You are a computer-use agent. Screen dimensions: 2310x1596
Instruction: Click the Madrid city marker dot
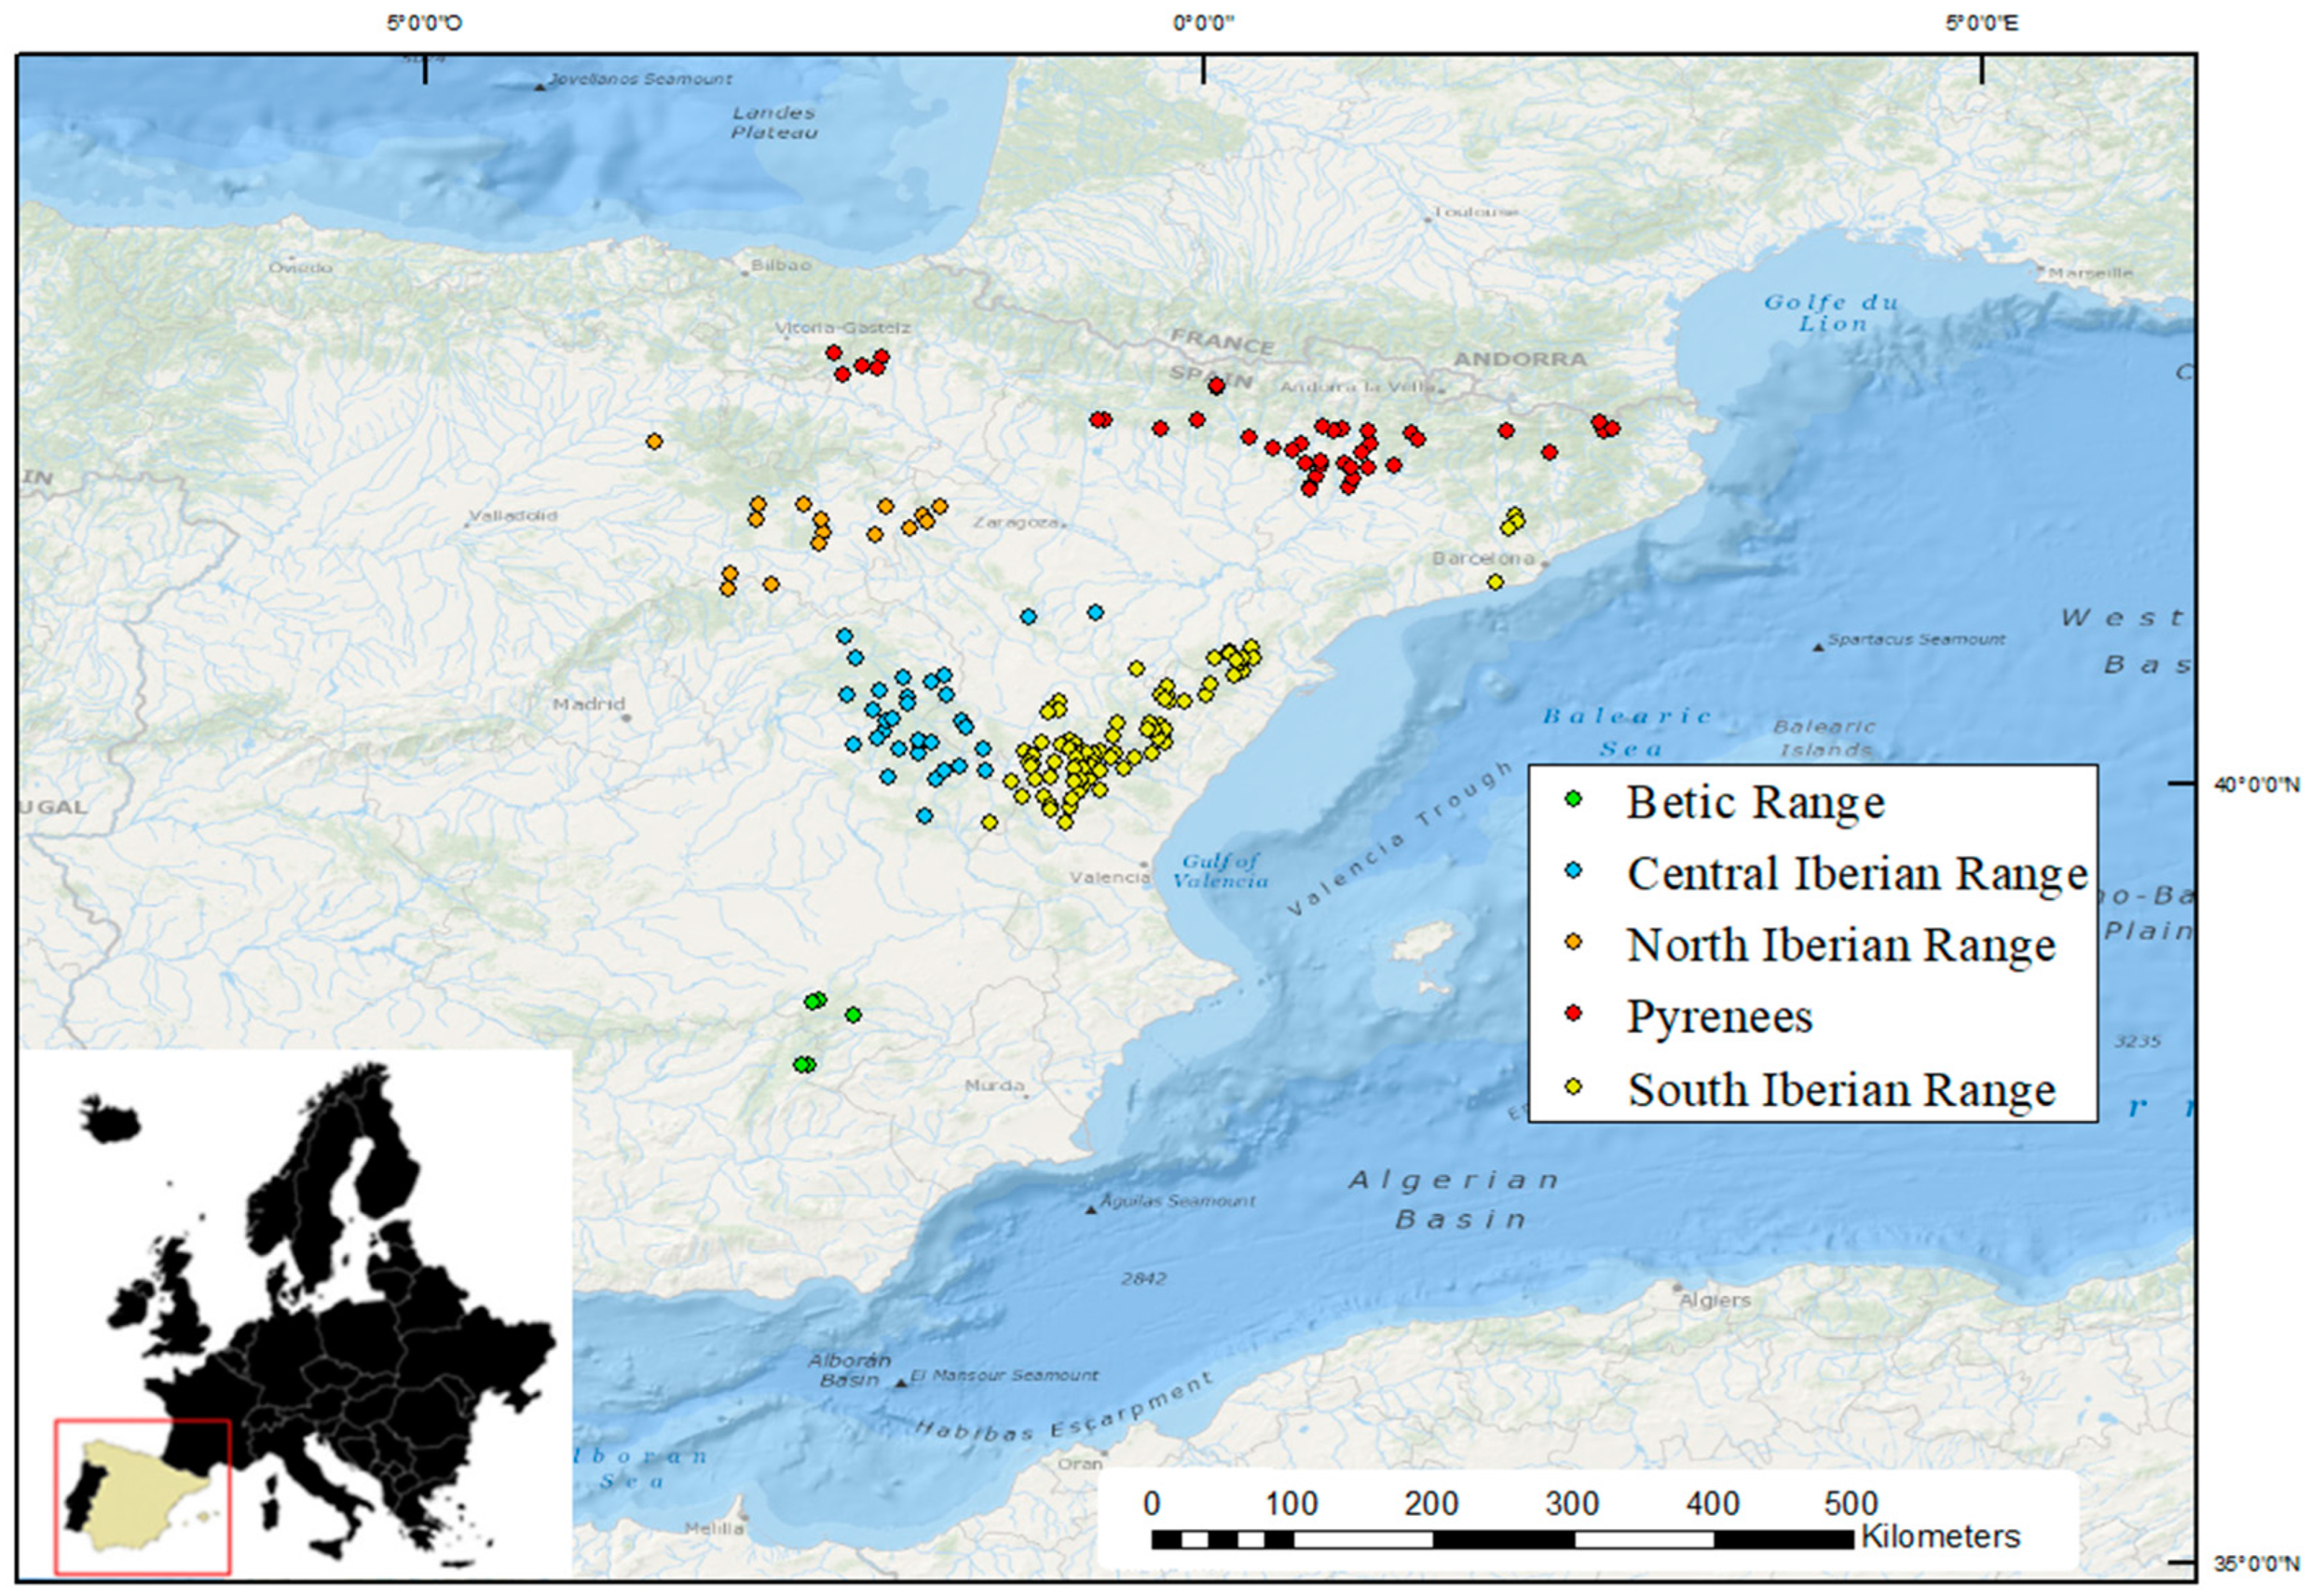[625, 717]
